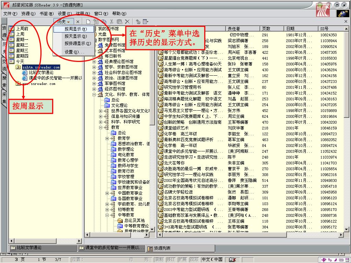Expand 军事图书馆 tree node

click(x=94, y=84)
